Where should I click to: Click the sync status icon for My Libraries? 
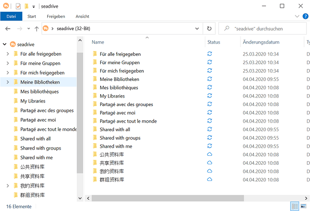209,96
